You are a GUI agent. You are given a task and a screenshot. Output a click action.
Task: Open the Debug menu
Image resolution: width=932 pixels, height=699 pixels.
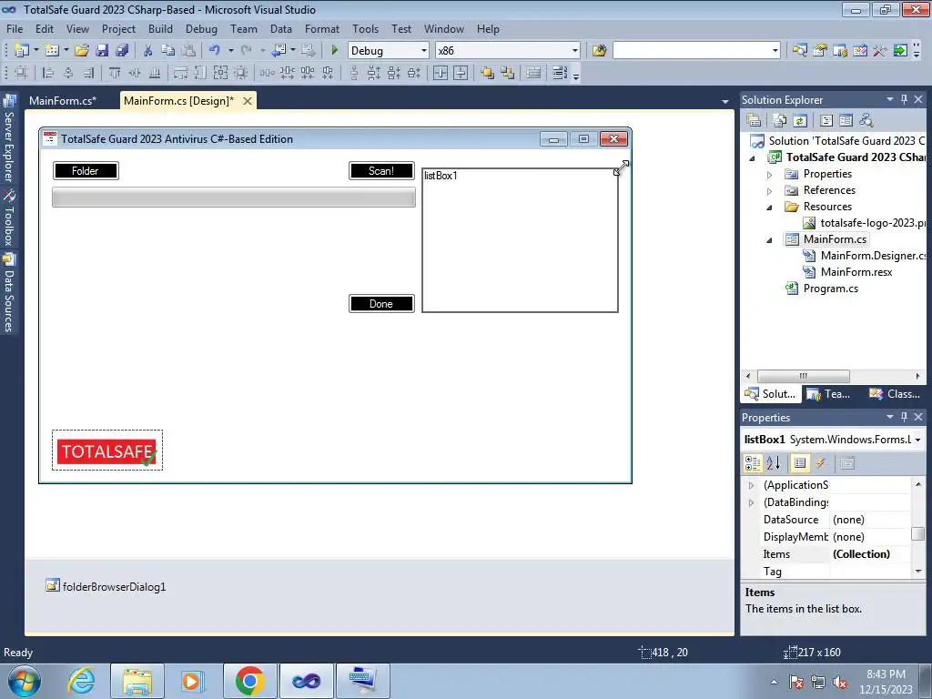click(201, 28)
